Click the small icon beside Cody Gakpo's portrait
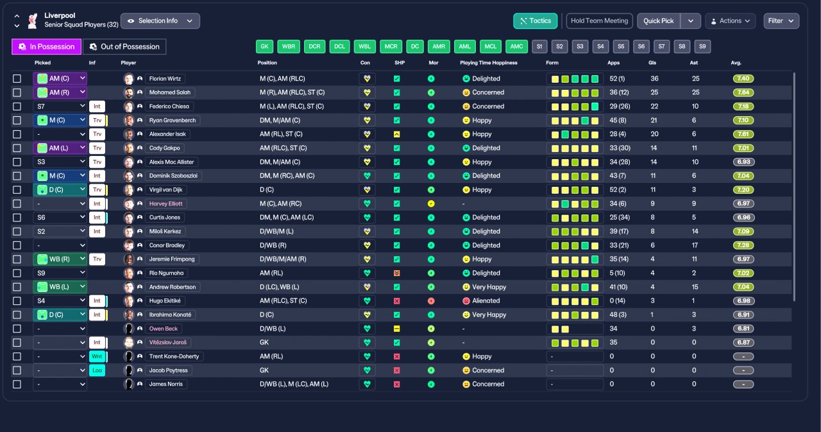 [x=139, y=148]
